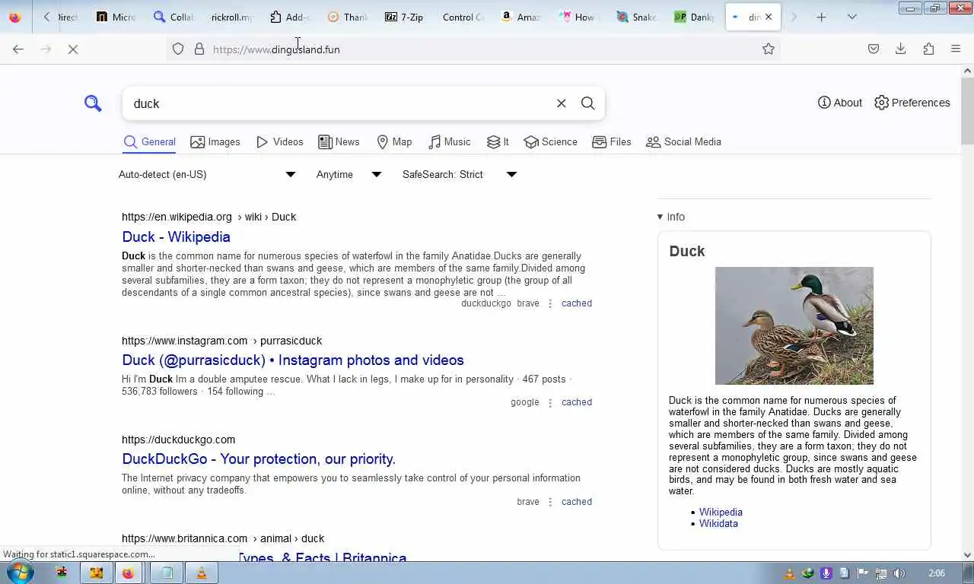The height and width of the screenshot is (584, 974).
Task: Open Save to Pocket button
Action: pyautogui.click(x=874, y=49)
